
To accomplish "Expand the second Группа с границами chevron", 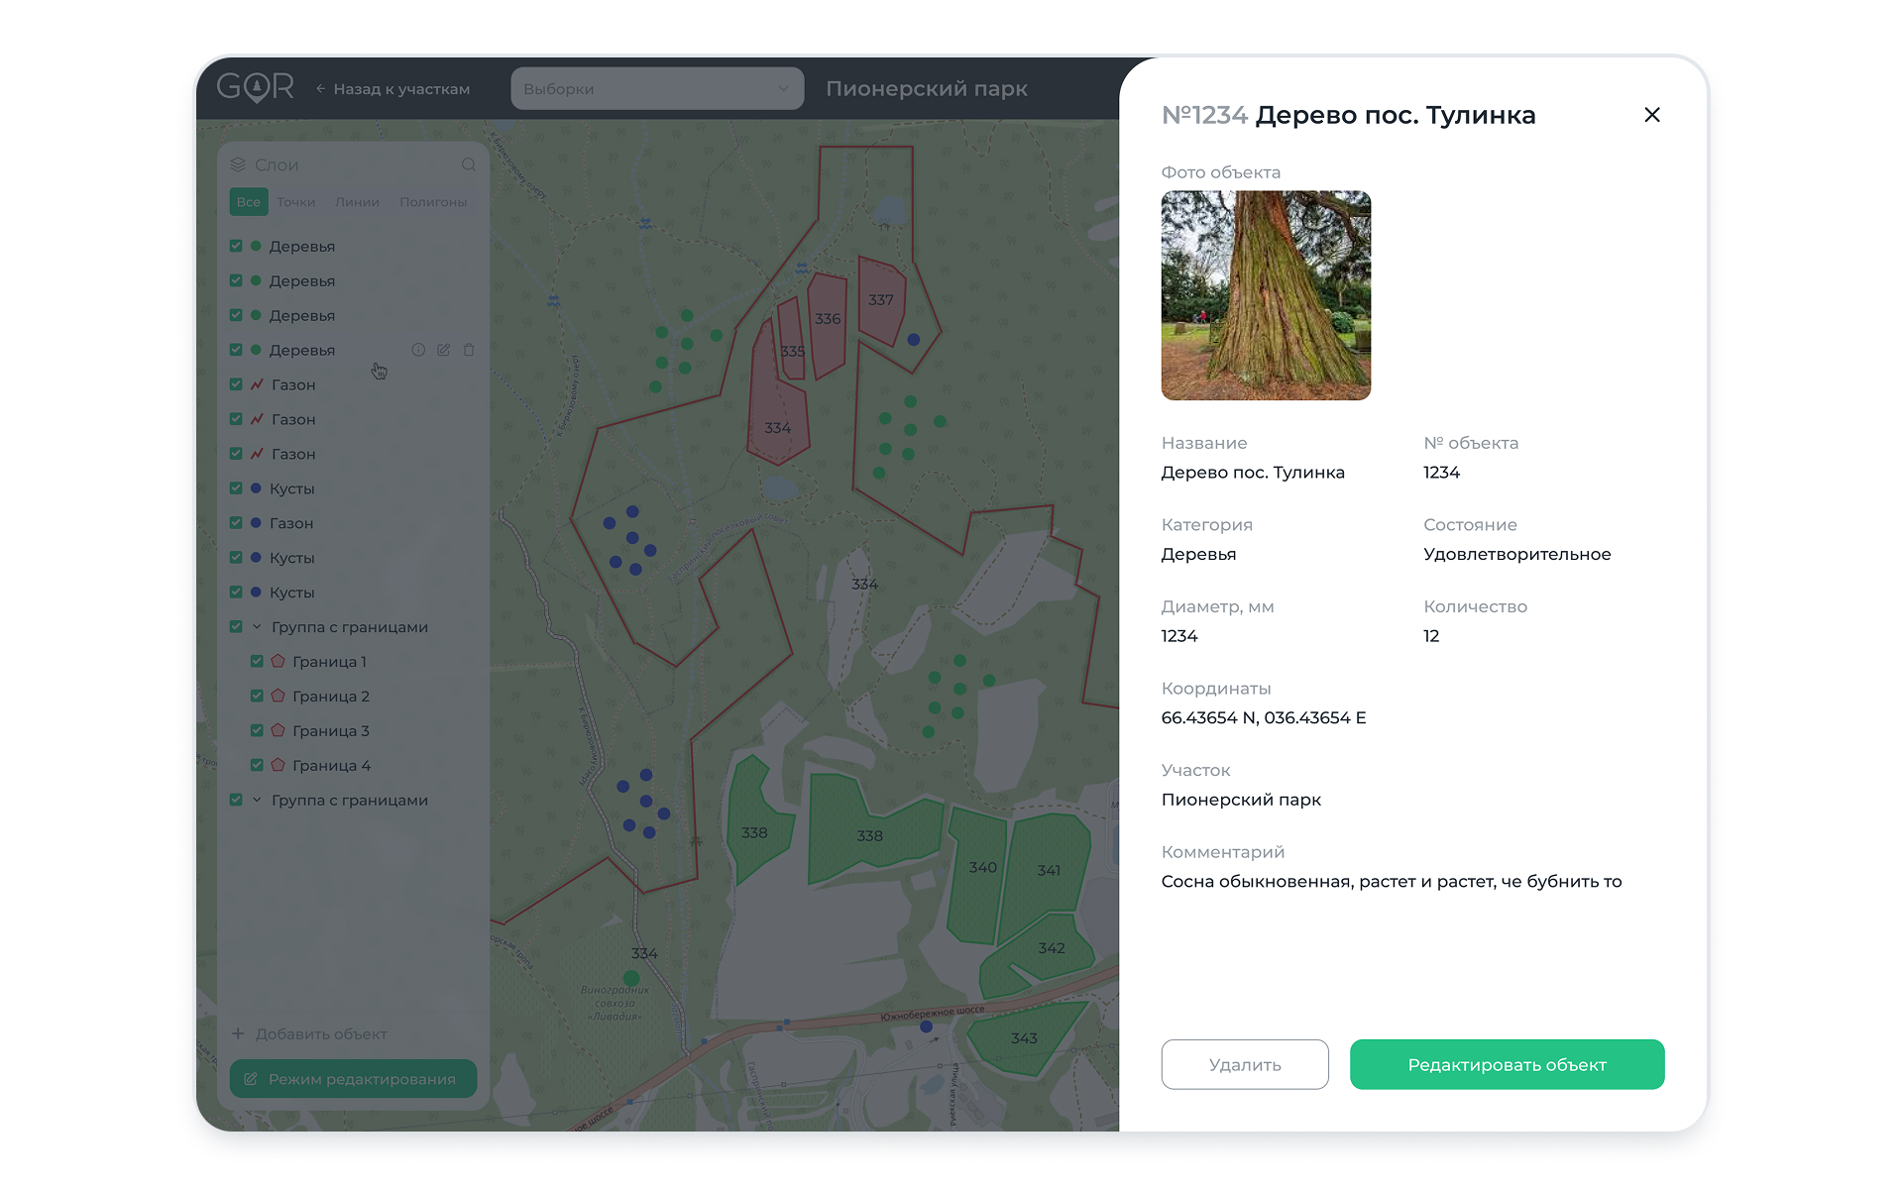I will (x=257, y=800).
